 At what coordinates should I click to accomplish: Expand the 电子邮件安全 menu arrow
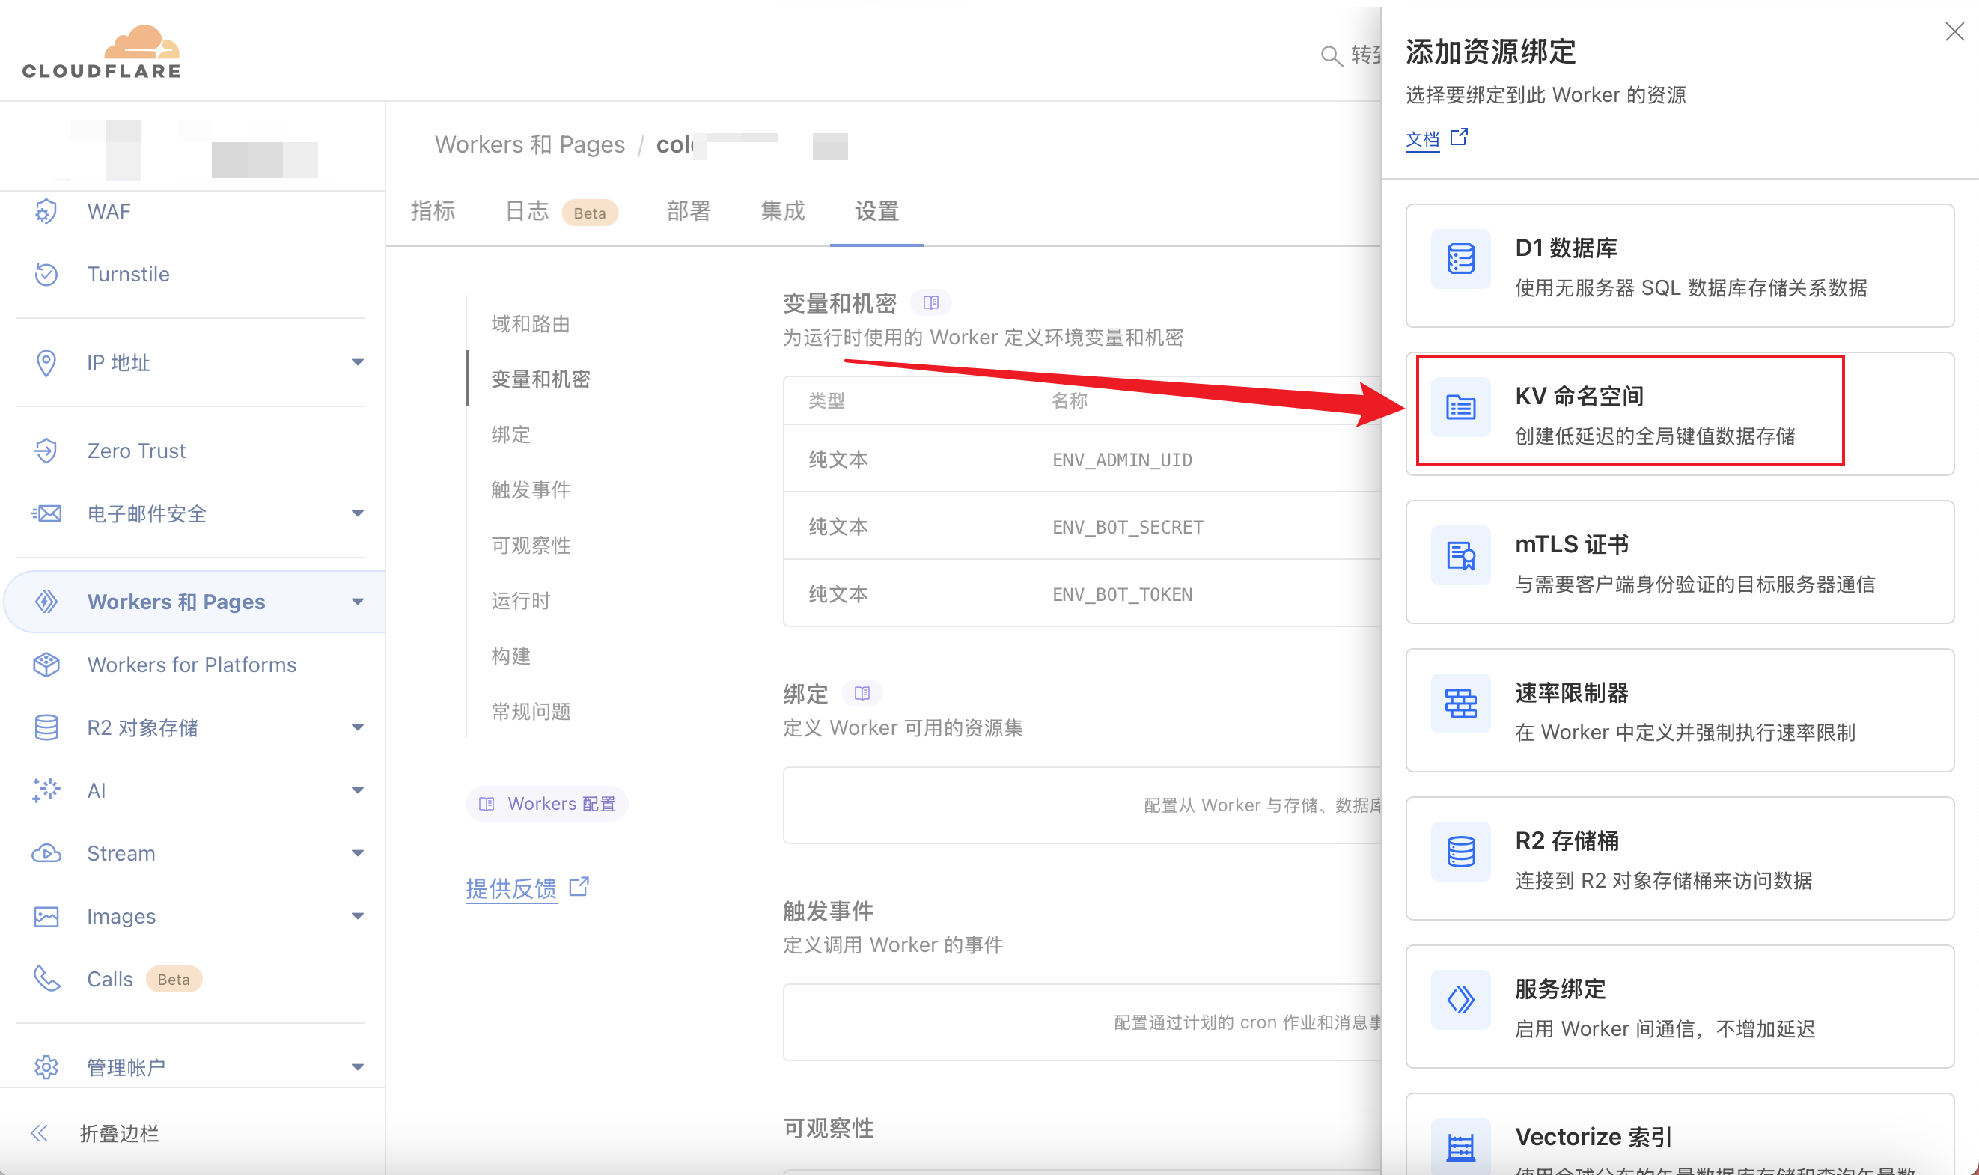point(358,514)
